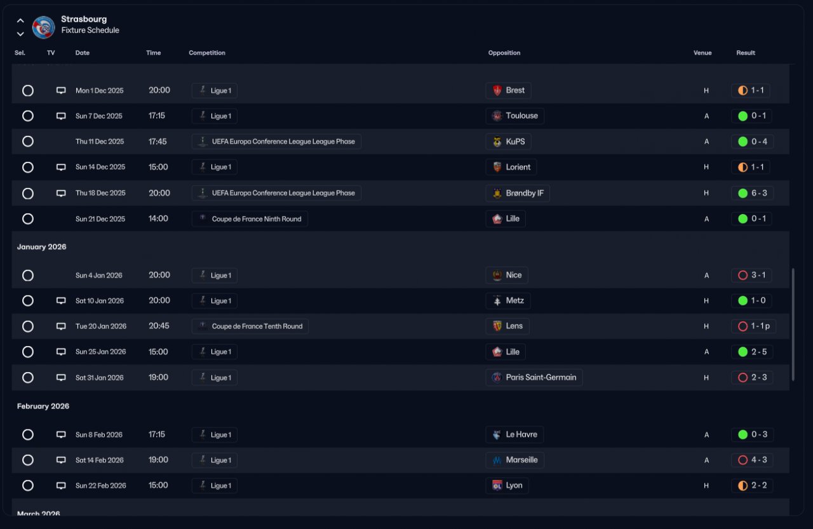Viewport: 813px width, 529px height.
Task: Go to next team with down chevron
Action: (20, 34)
